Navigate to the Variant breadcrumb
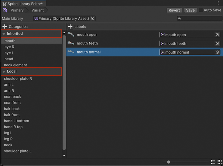Viewport: 223px width, 166px height. (37, 10)
